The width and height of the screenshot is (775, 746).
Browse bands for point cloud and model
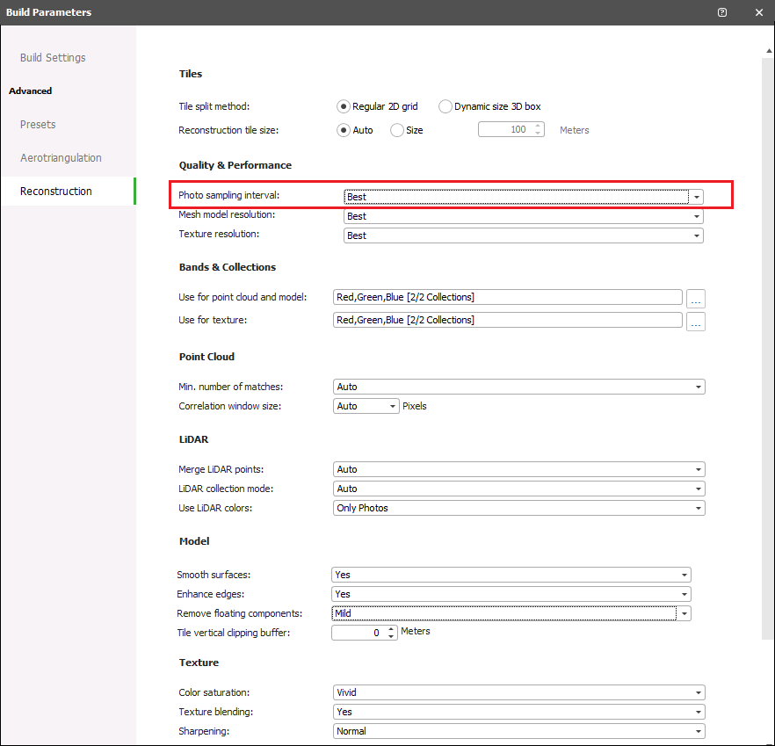click(695, 299)
